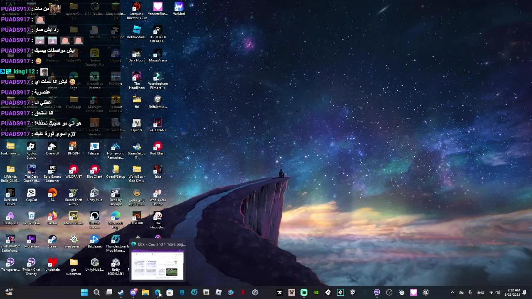This screenshot has width=532, height=299.
Task: Open the Unity Hub desktop shortcut
Action: click(94, 195)
